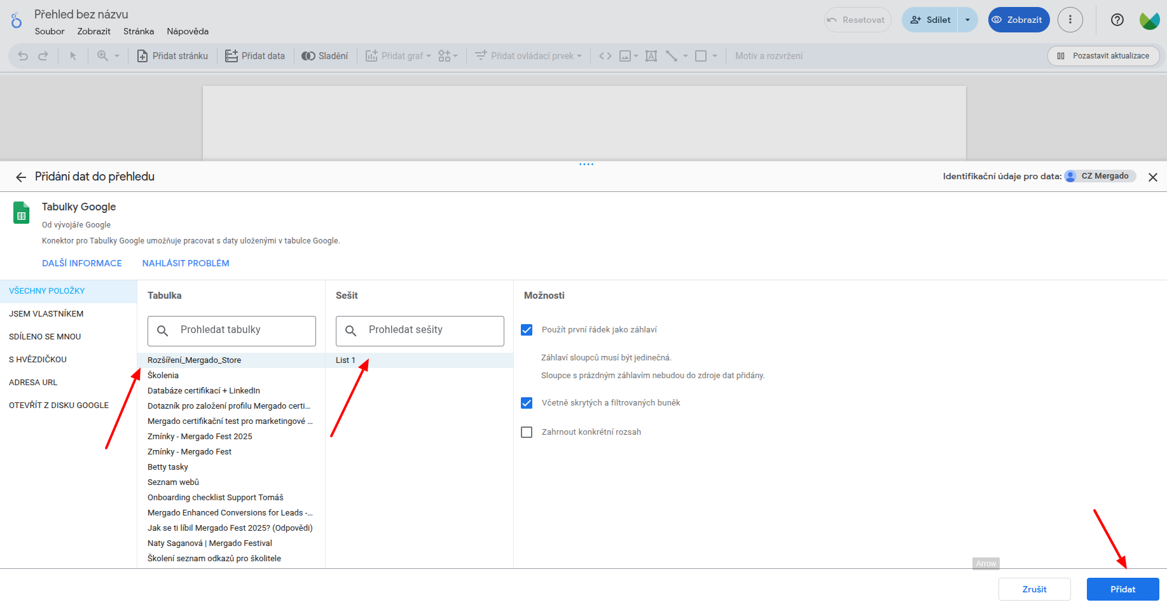
Task: Open NAHLÁSIT PROBLÉM link
Action: tap(186, 263)
